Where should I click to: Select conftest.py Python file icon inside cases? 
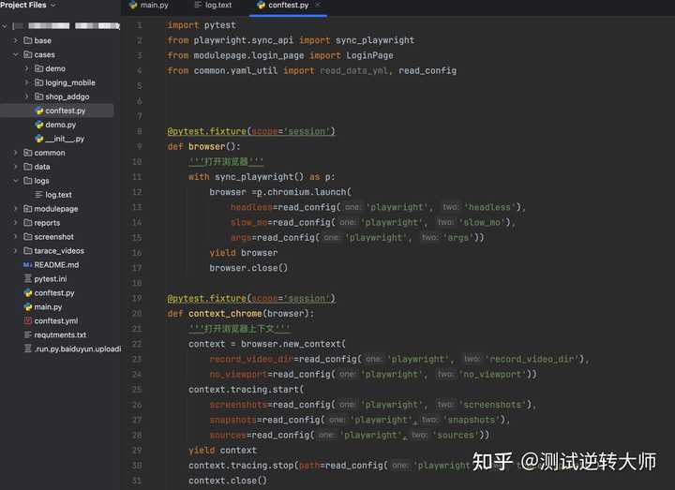coord(39,111)
